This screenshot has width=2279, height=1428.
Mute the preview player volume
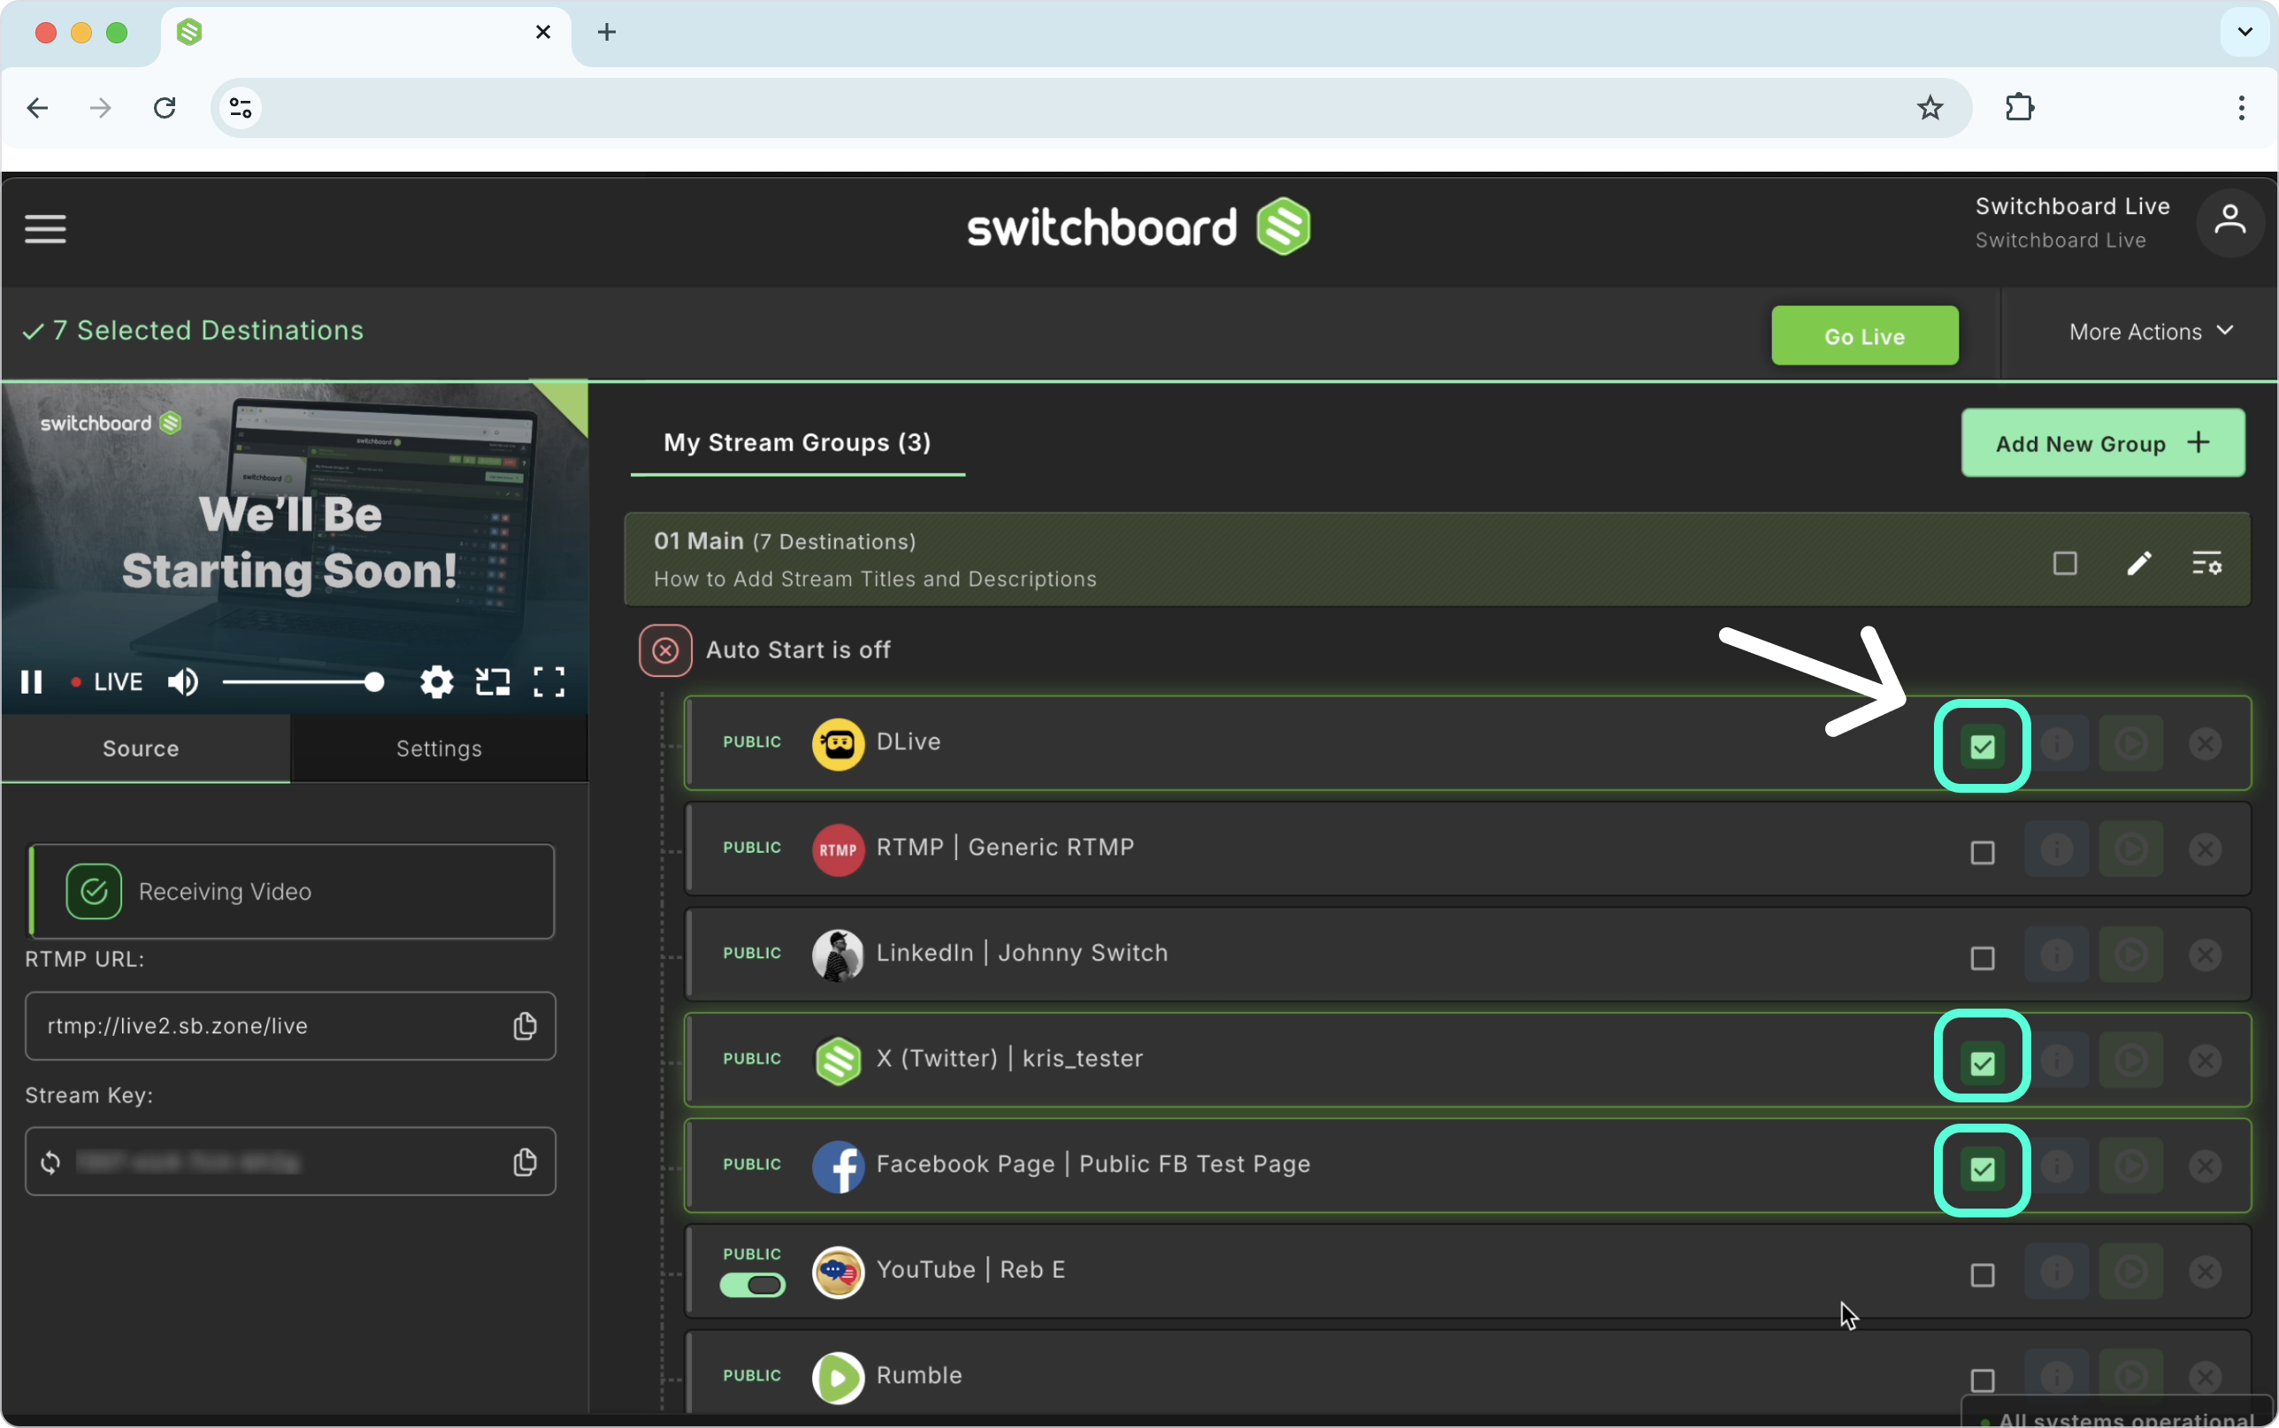pyautogui.click(x=183, y=682)
